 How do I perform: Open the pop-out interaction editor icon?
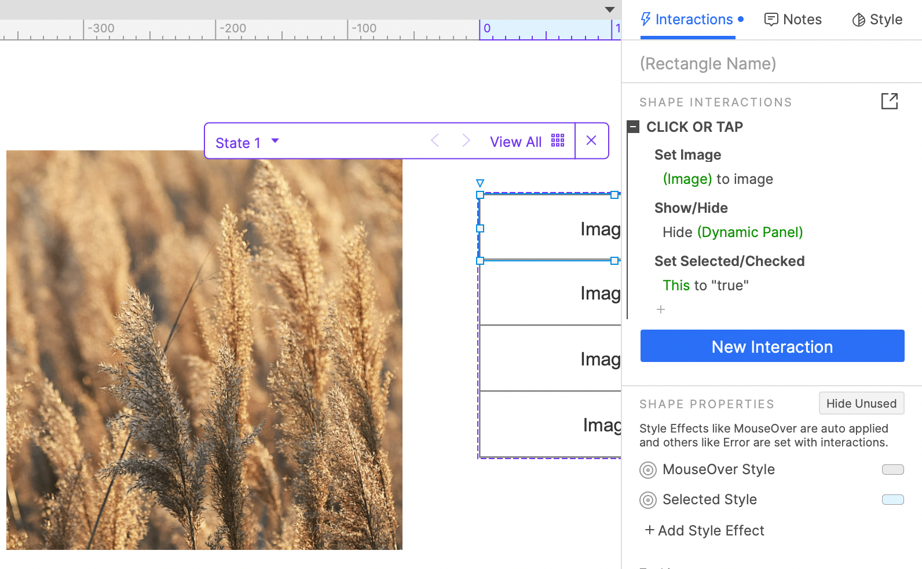click(889, 101)
